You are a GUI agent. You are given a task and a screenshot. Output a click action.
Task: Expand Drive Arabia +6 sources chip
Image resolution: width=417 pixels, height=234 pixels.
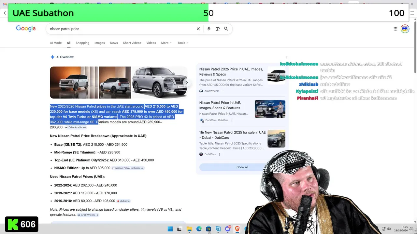pos(76,127)
